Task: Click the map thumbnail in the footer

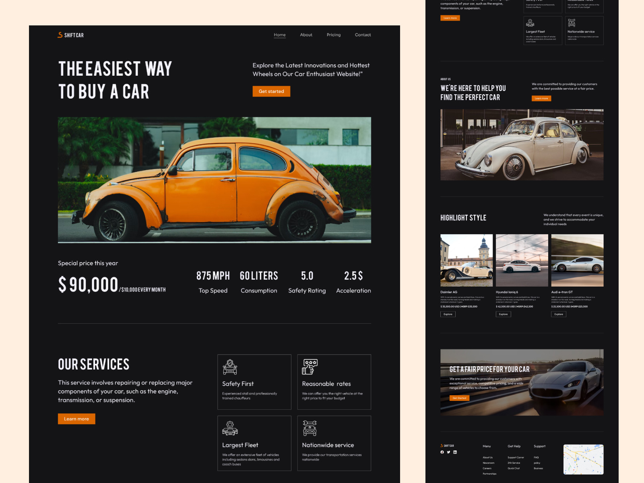Action: pos(583,459)
